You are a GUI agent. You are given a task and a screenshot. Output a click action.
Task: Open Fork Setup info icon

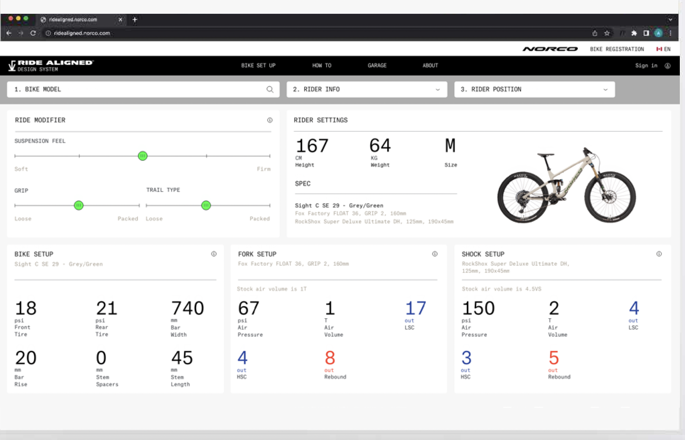(x=435, y=254)
